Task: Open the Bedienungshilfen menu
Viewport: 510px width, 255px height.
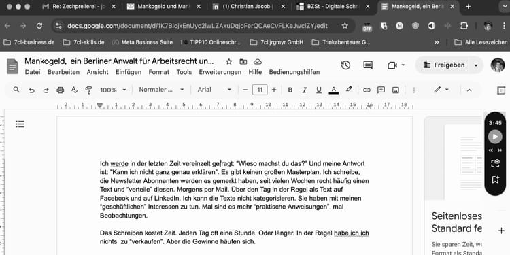Action: 294,72
